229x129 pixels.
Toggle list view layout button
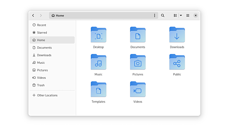[175, 16]
